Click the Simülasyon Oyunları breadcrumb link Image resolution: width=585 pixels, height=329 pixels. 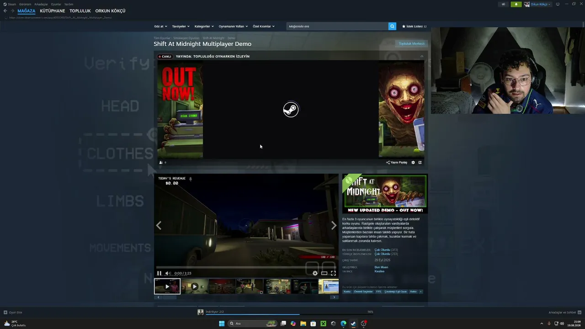(x=186, y=38)
